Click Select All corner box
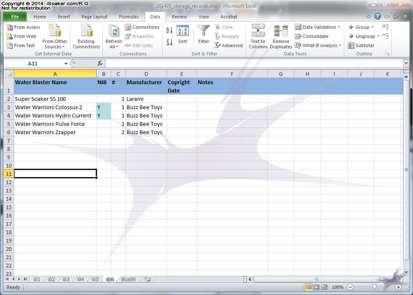 pyautogui.click(x=9, y=74)
